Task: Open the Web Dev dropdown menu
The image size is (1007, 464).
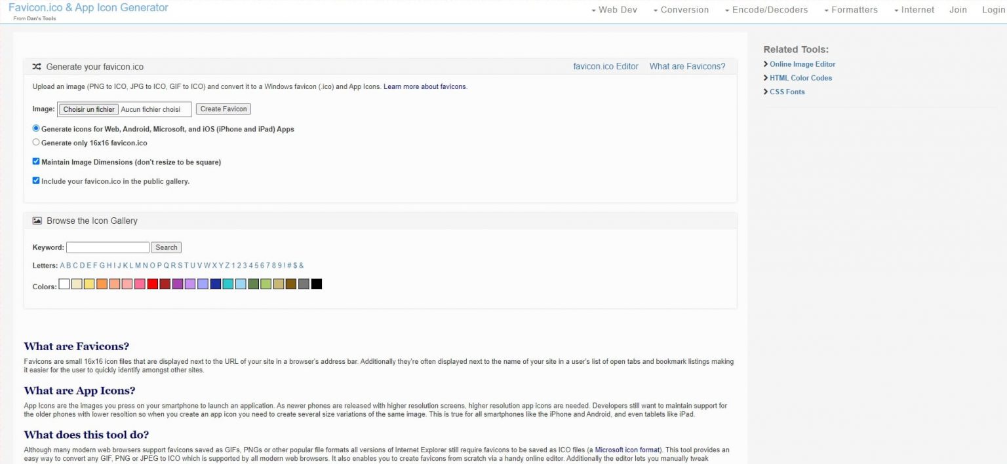Action: [x=614, y=10]
